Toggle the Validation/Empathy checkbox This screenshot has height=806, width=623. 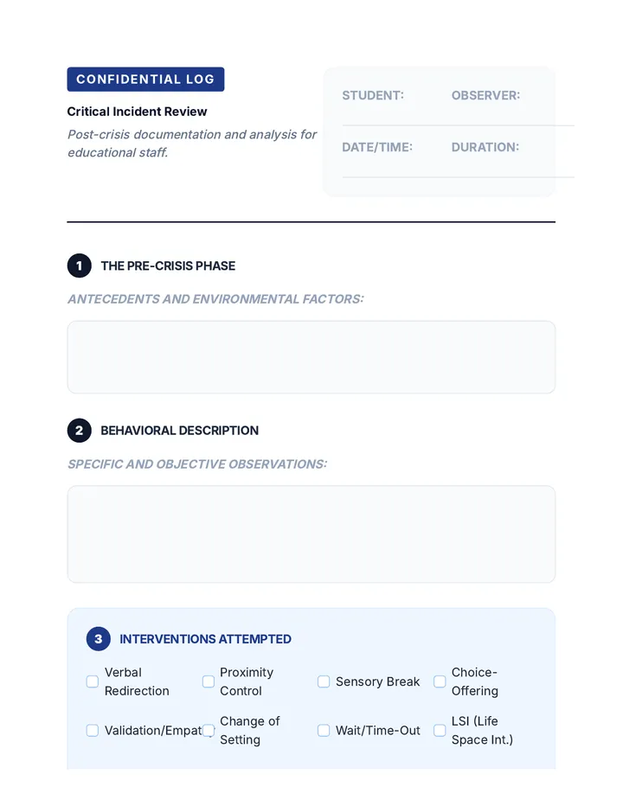pyautogui.click(x=92, y=731)
